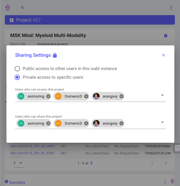The height and width of the screenshot is (186, 180).
Task: Select Private access to specific users
Action: (17, 77)
